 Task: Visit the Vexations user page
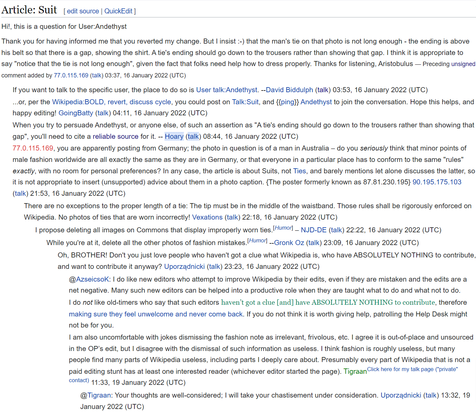point(207,217)
